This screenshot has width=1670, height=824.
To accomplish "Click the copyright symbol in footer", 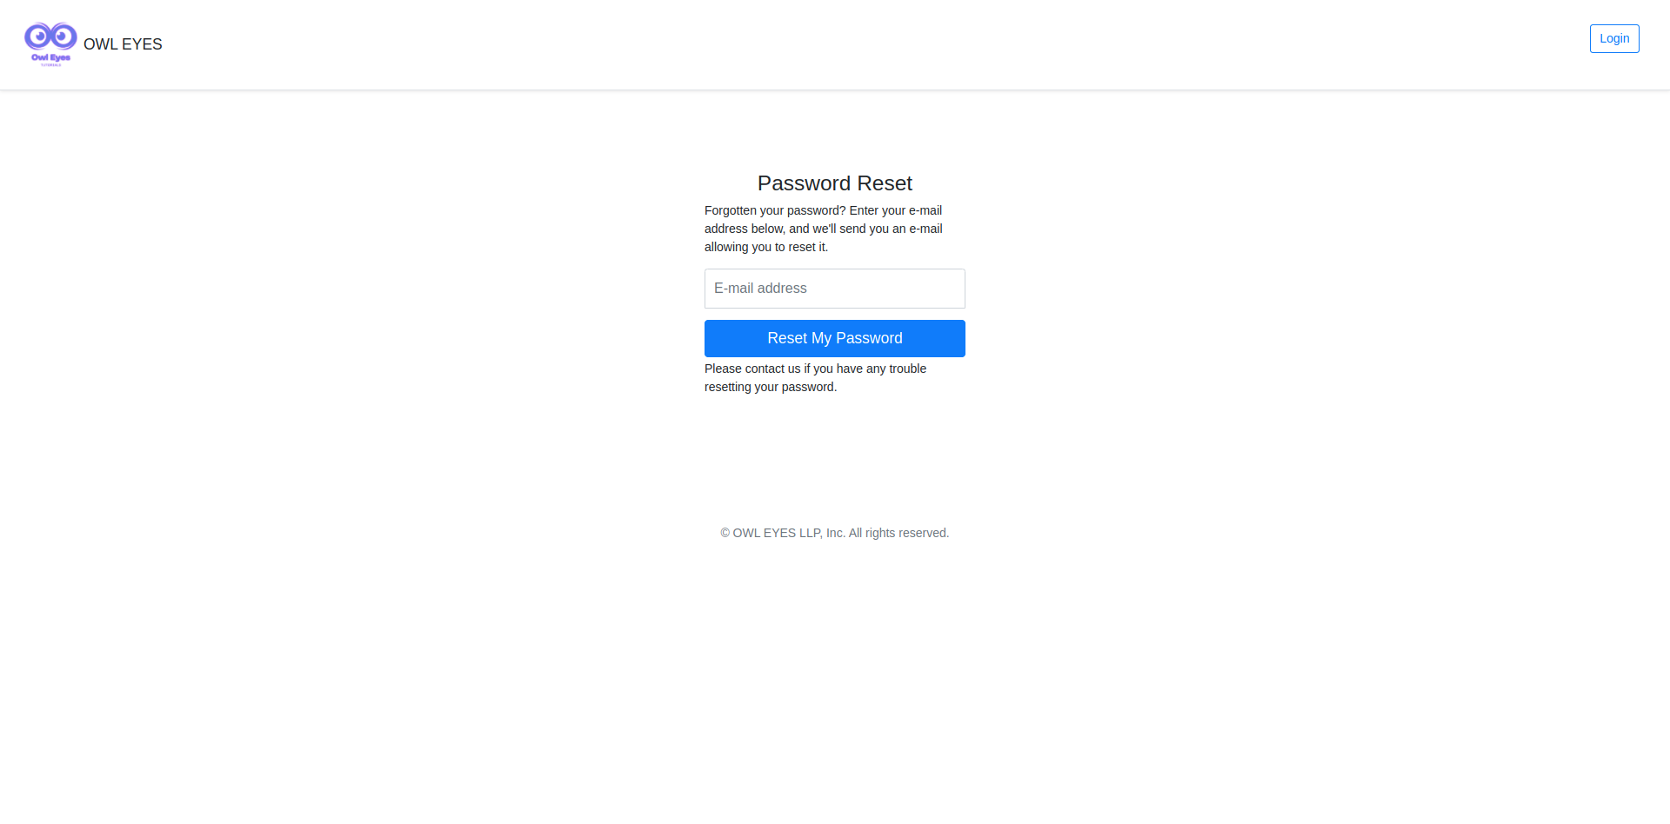I will coord(725,533).
